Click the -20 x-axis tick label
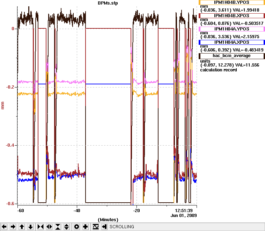This screenshot has height=231, width=265. (137, 211)
